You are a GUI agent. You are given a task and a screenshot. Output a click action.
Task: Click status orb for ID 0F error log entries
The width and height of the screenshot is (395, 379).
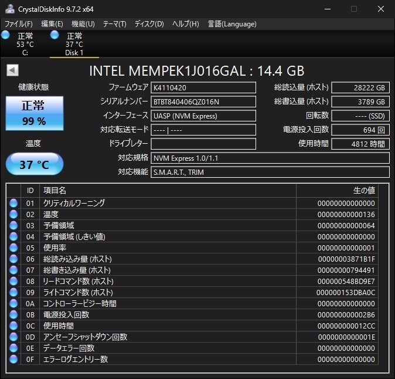[13, 359]
